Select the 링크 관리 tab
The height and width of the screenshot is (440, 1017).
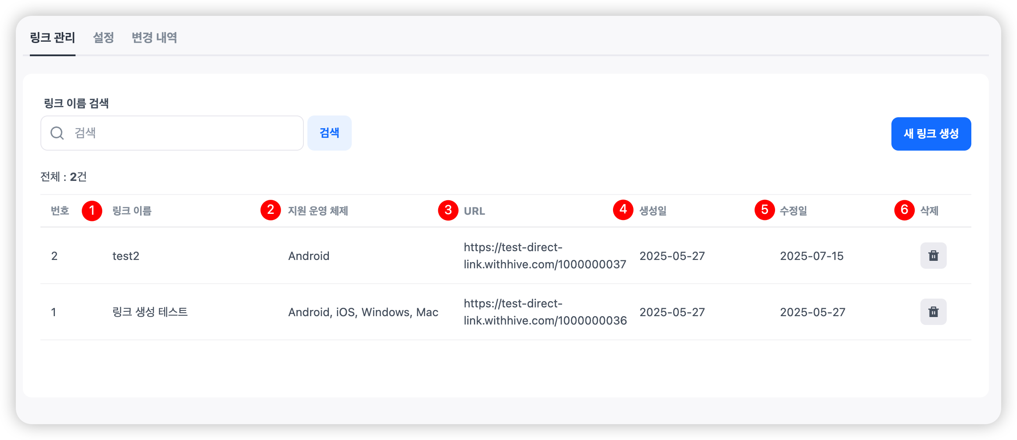point(53,38)
